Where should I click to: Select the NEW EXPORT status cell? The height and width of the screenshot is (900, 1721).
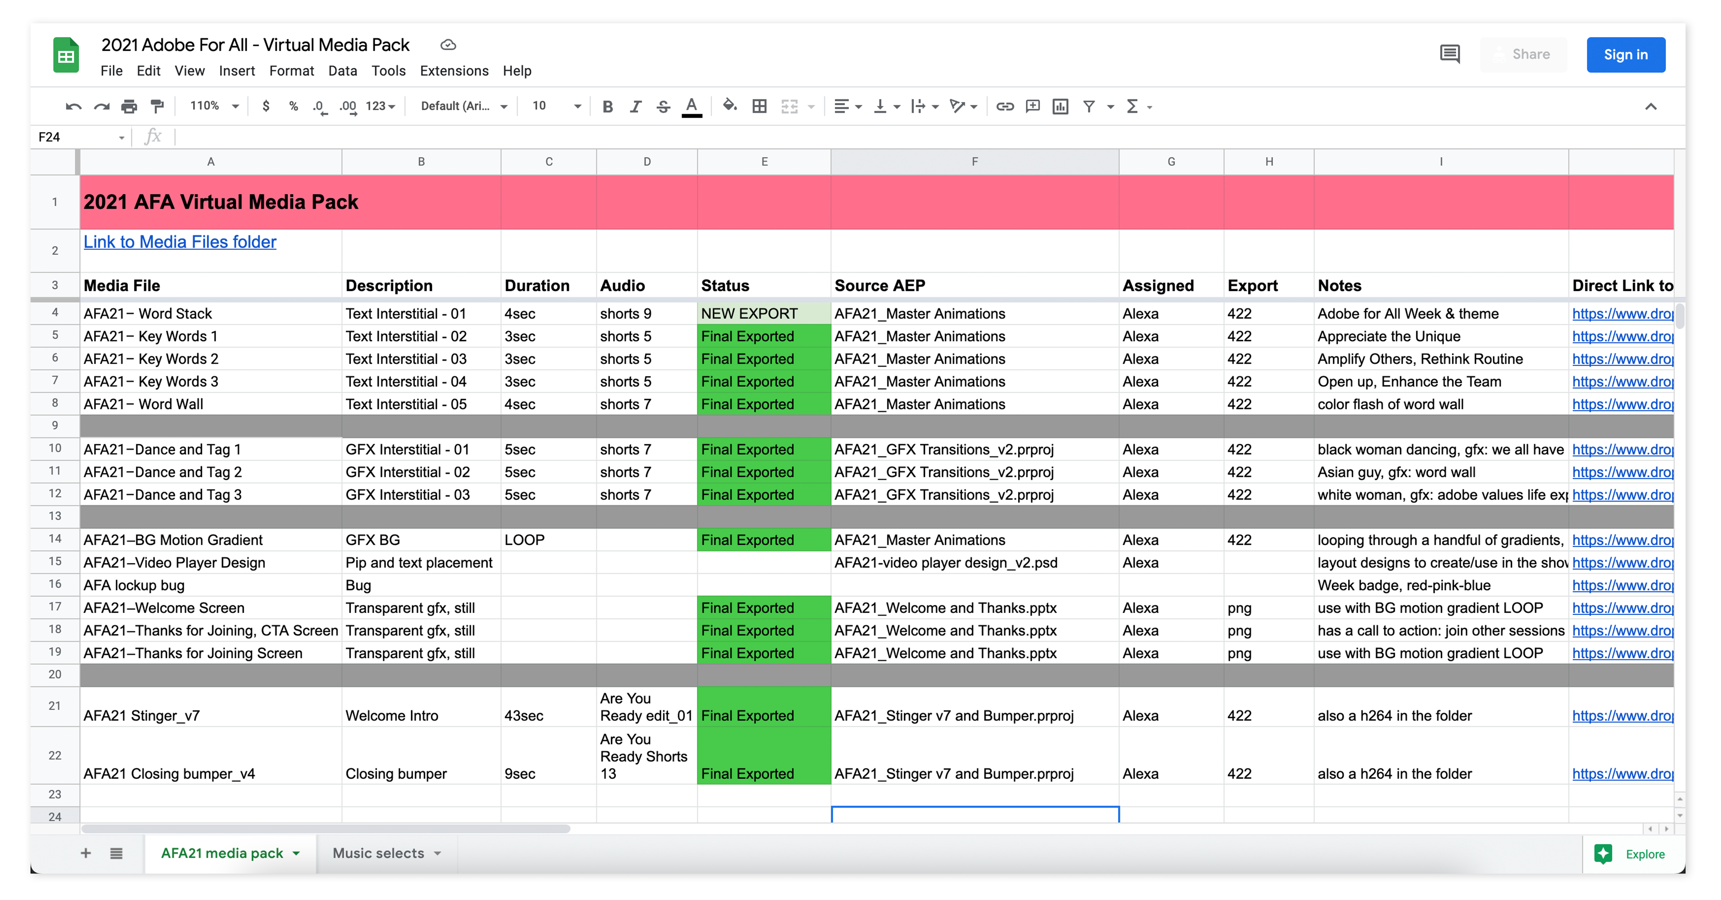pos(764,313)
